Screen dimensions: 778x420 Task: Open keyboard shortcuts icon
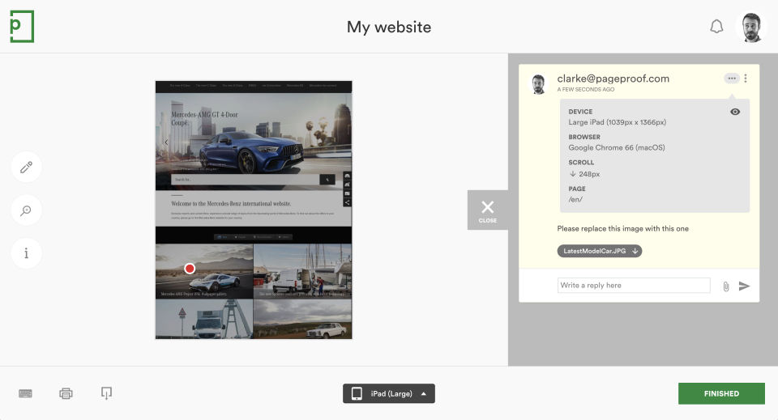coord(25,394)
